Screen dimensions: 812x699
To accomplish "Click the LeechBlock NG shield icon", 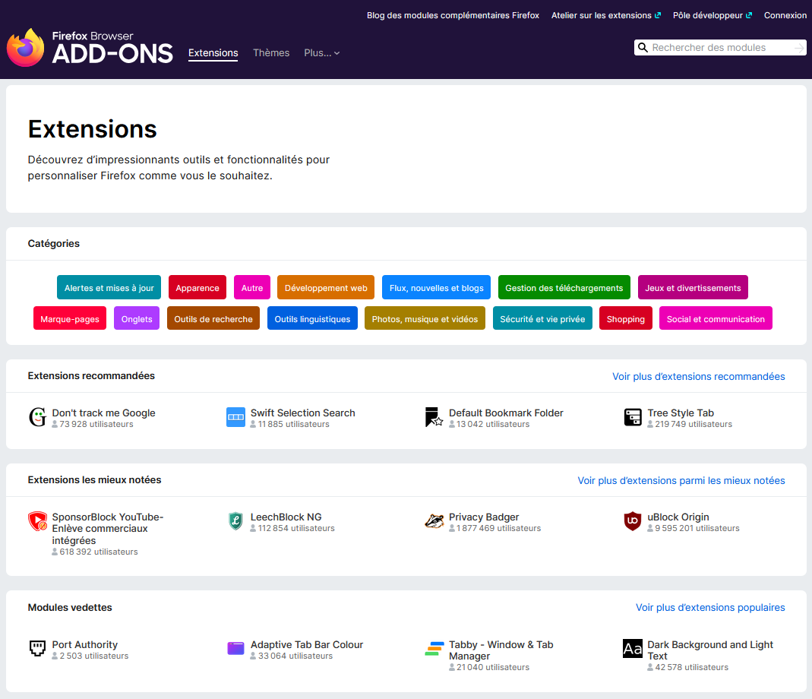I will tap(235, 521).
